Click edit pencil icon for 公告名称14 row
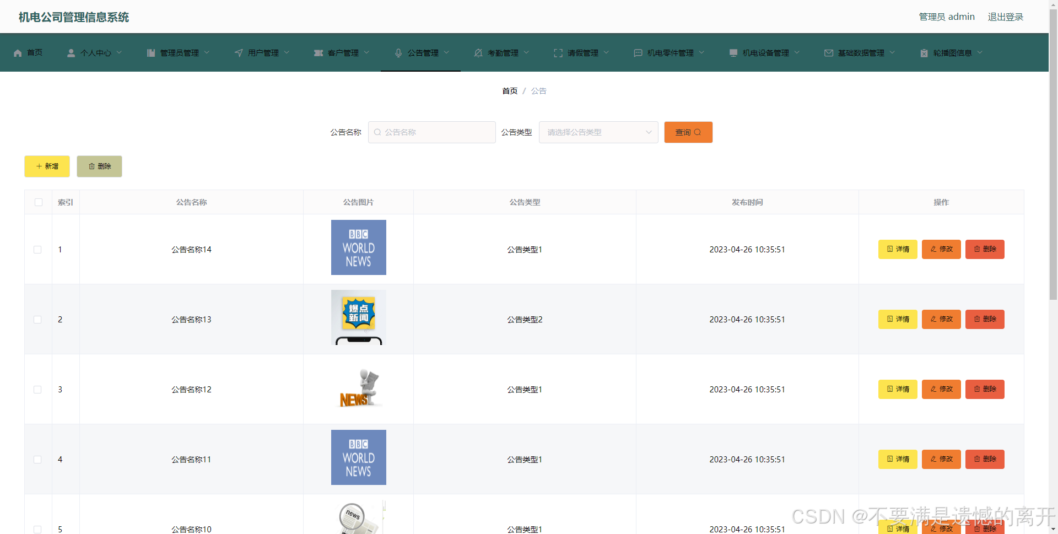Screen dimensions: 1058x534 click(x=933, y=249)
